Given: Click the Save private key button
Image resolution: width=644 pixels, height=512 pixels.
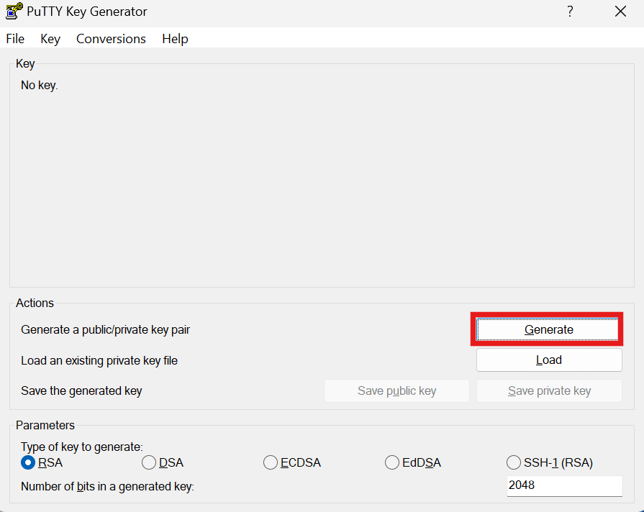Looking at the screenshot, I should click(x=549, y=391).
